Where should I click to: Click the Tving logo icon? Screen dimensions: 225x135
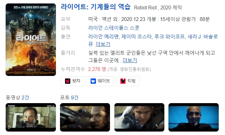(123, 81)
